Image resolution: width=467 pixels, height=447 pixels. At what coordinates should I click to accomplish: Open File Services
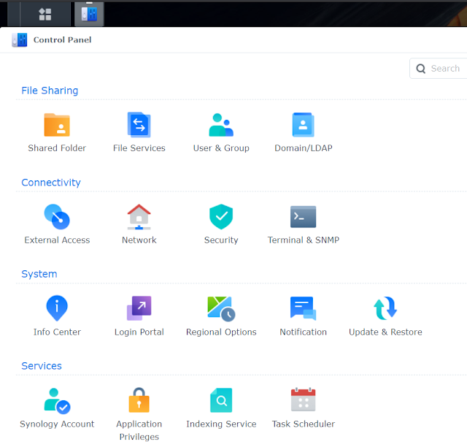point(139,132)
